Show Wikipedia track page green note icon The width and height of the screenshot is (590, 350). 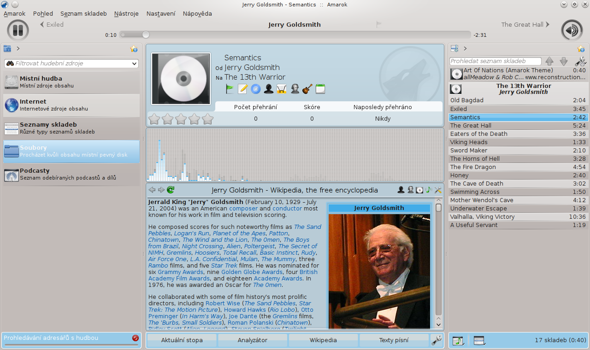(x=429, y=190)
